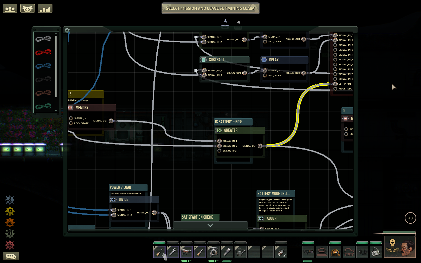The image size is (421, 263).
Task: Select the gun tool in hotbar slot 3
Action: pyautogui.click(x=186, y=252)
